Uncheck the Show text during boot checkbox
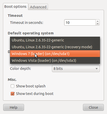This screenshot has height=114, width=107. 12,94
